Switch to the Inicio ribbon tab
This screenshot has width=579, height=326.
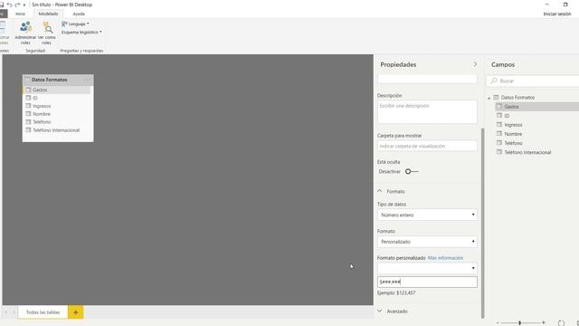[20, 14]
